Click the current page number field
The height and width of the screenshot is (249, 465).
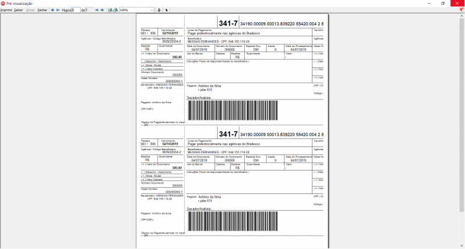76,10
